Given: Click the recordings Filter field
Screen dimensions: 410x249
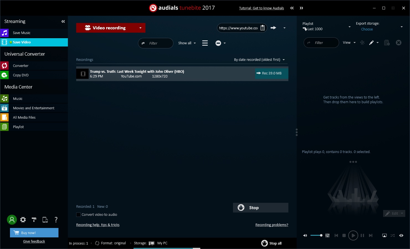Looking at the screenshot, I should [x=156, y=43].
